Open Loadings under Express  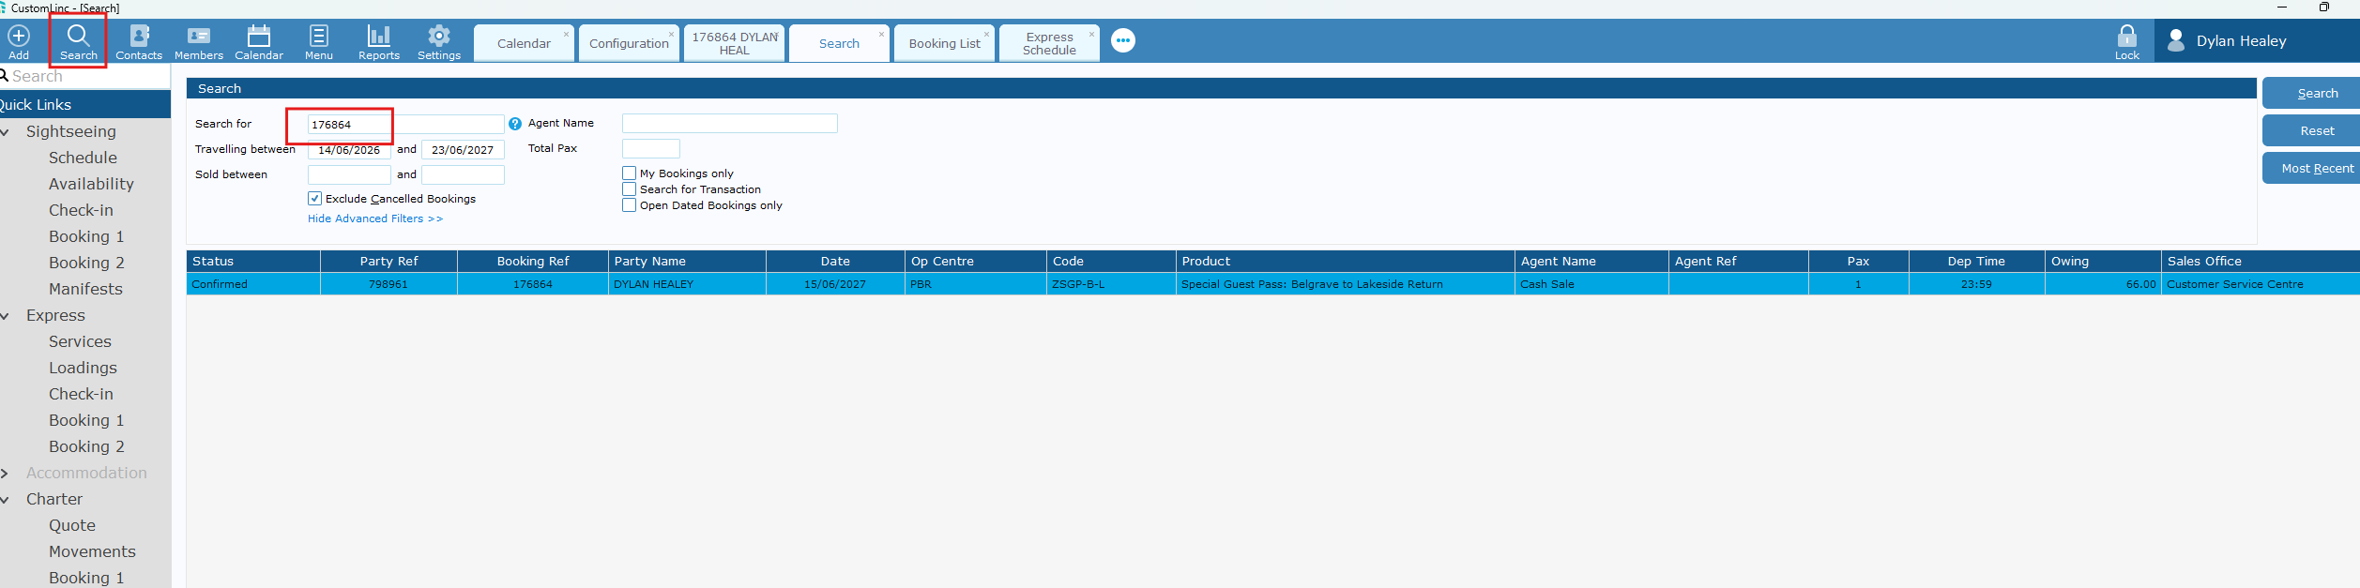click(83, 368)
